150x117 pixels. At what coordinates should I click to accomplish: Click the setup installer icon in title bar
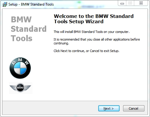coord(5,4)
